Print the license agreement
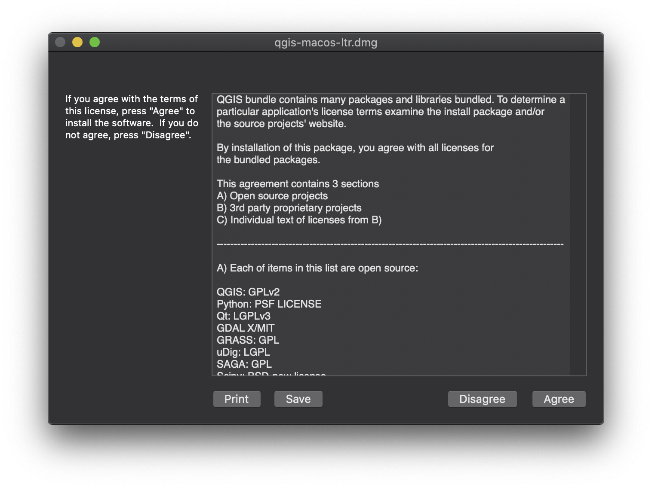Viewport: 652px width, 488px height. pyautogui.click(x=237, y=399)
